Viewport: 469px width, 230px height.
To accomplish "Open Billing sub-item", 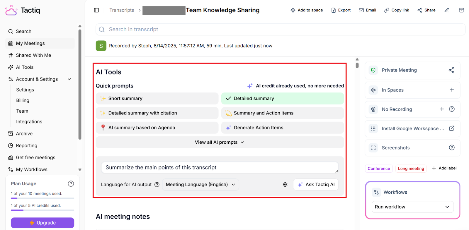I will [23, 100].
